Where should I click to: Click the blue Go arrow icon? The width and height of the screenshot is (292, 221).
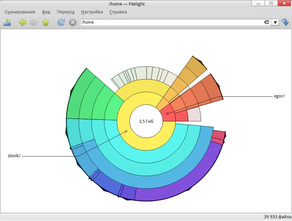point(285,22)
